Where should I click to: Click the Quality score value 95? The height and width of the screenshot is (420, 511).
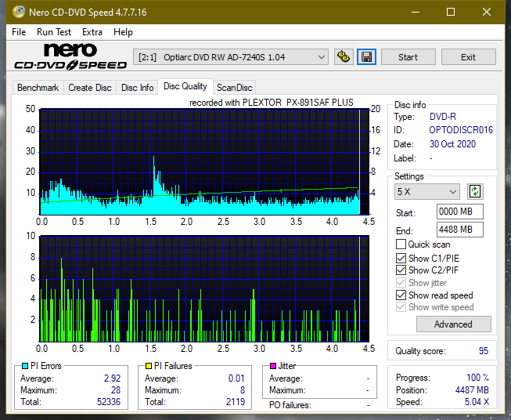[x=484, y=351]
